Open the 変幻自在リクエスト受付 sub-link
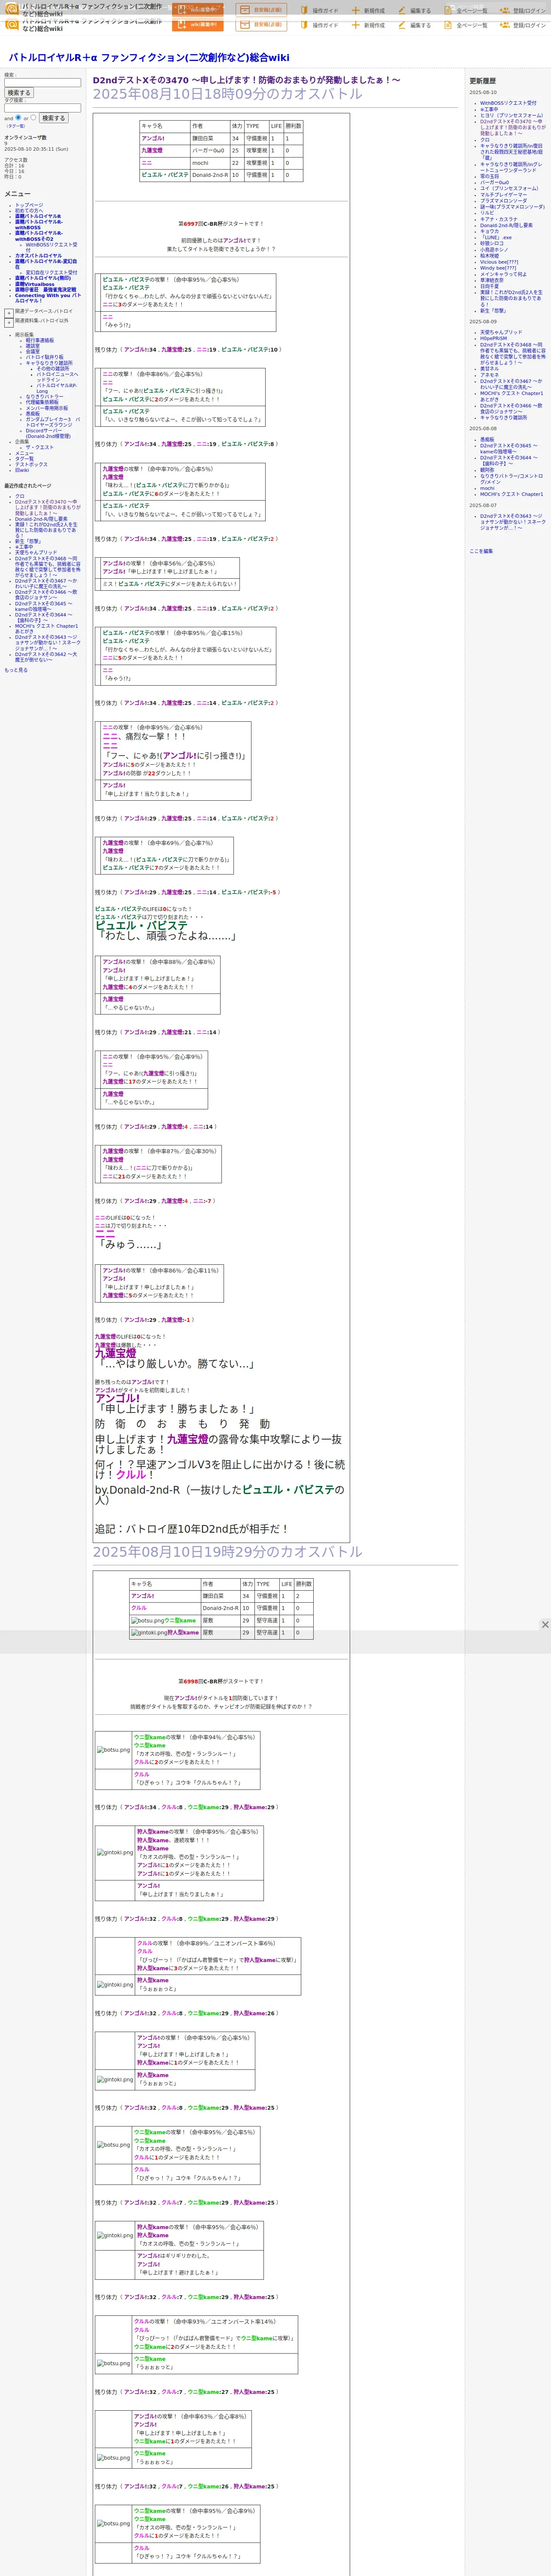The image size is (551, 2576). [x=51, y=272]
